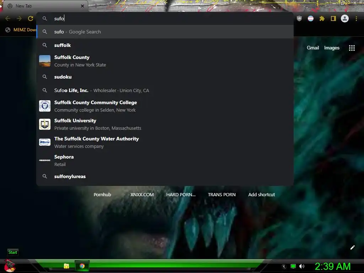Pick the Sephora Retail suggestion
The image size is (364, 273).
pos(165,160)
